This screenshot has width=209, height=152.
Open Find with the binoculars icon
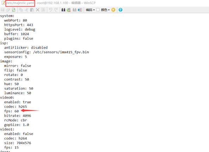pyautogui.click(x=63, y=10)
